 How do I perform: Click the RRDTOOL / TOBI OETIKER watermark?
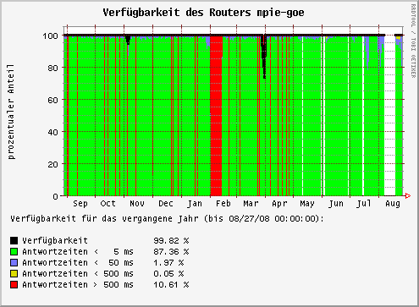tap(413, 41)
